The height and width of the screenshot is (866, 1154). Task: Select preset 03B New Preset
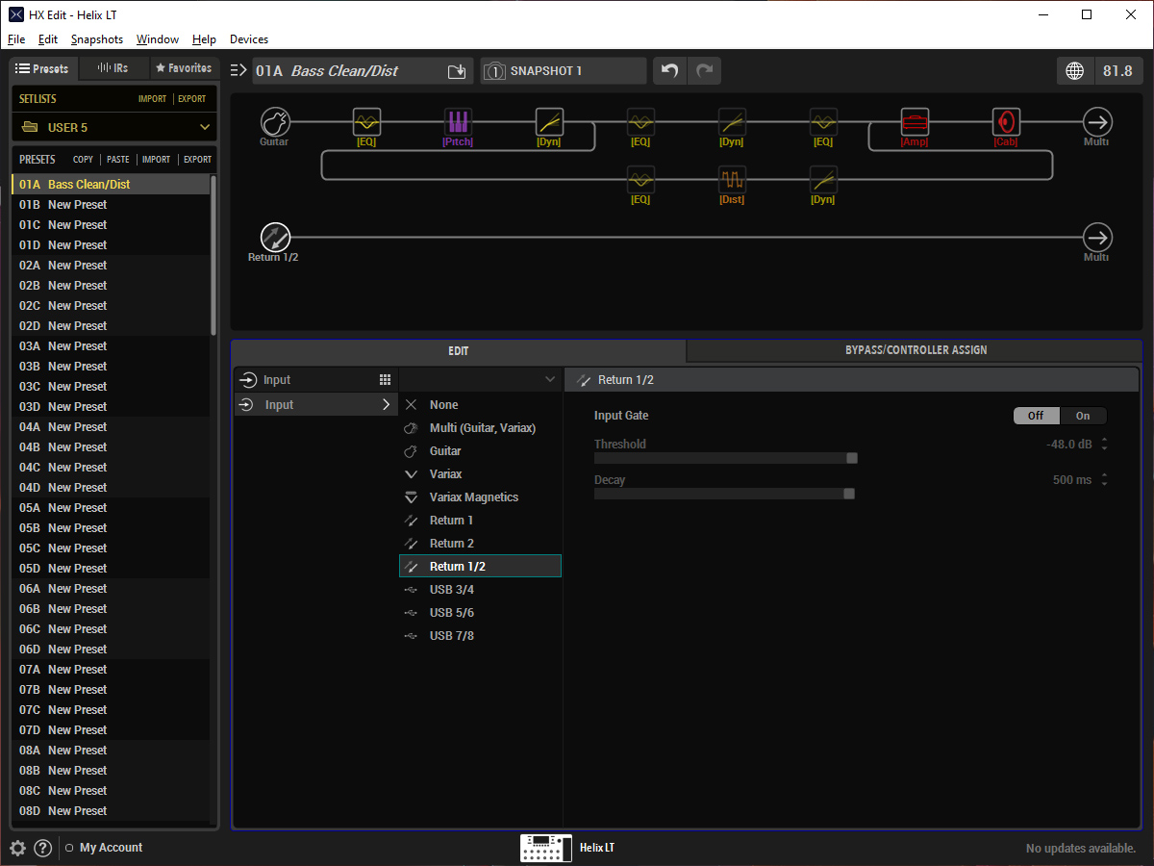coord(111,367)
